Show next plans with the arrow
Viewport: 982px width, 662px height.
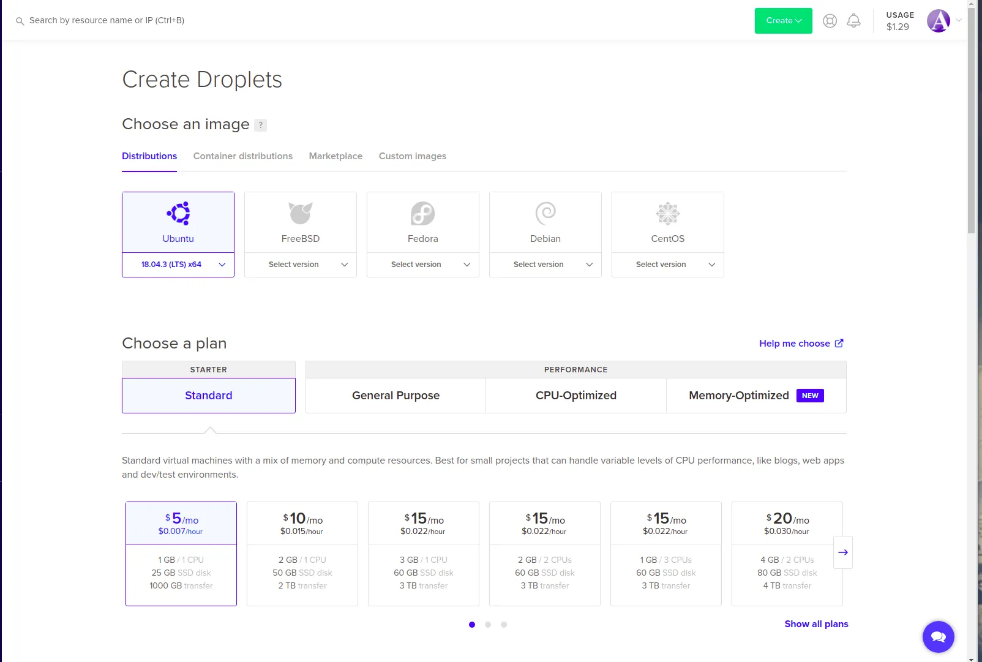point(843,552)
